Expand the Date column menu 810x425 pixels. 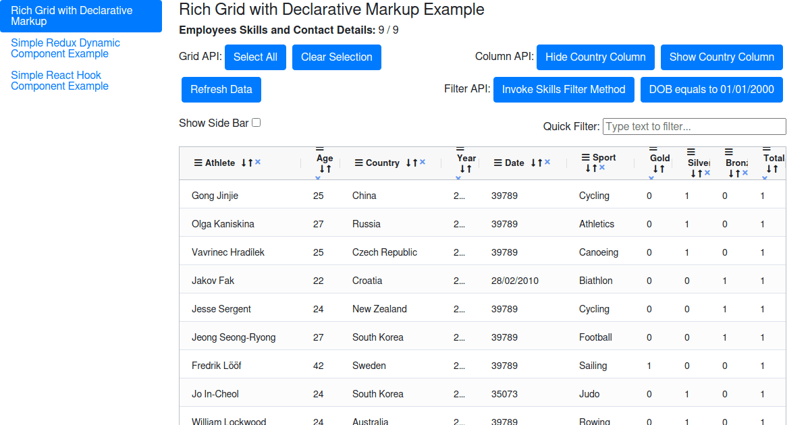click(x=497, y=163)
